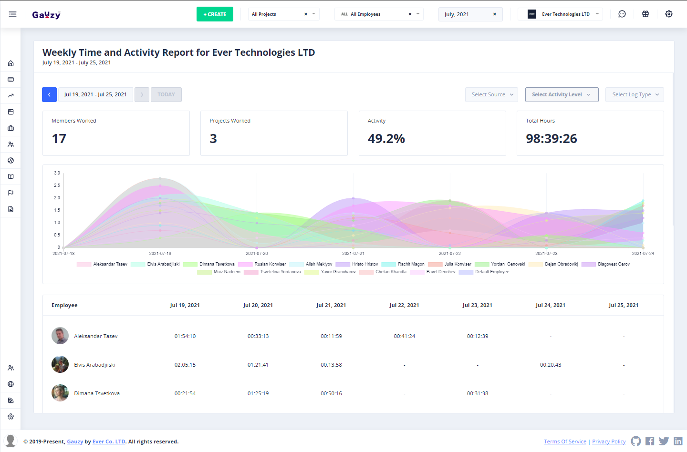Open the Ever Technologies LTD organization selector
Viewport: 687px width, 452px height.
coord(561,14)
